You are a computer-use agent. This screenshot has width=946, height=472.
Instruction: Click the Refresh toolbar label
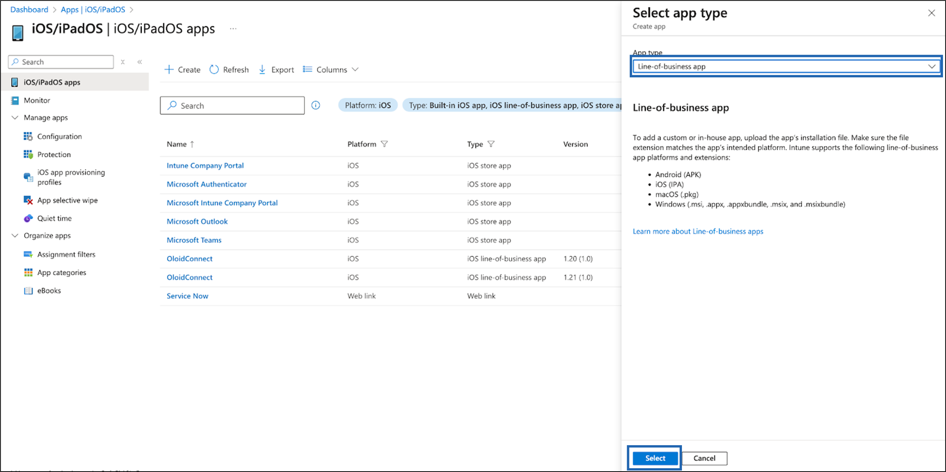236,70
